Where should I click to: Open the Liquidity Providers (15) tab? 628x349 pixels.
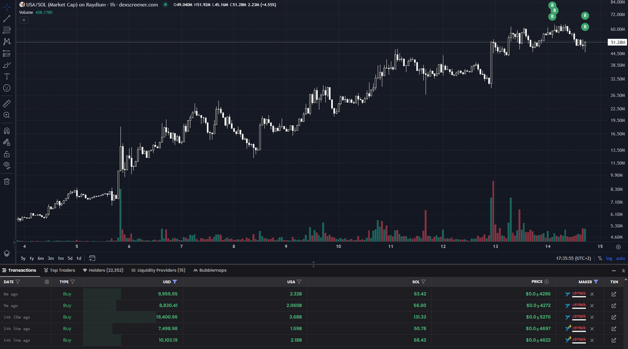[158, 270]
